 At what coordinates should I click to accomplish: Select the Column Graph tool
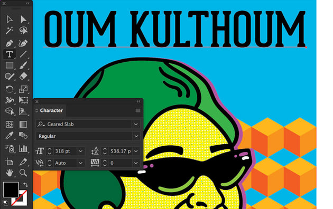pos(23,149)
